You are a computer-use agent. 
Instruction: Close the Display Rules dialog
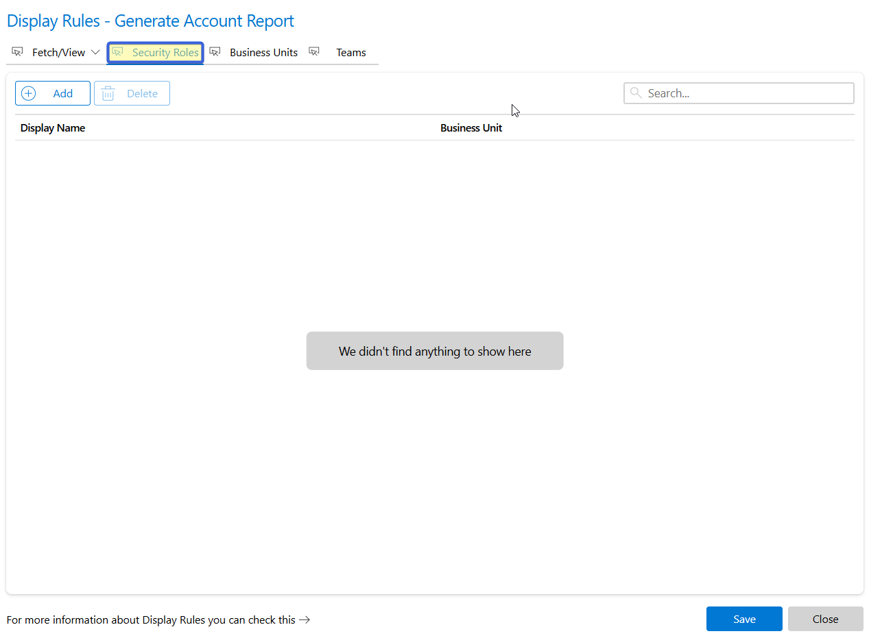pos(825,619)
